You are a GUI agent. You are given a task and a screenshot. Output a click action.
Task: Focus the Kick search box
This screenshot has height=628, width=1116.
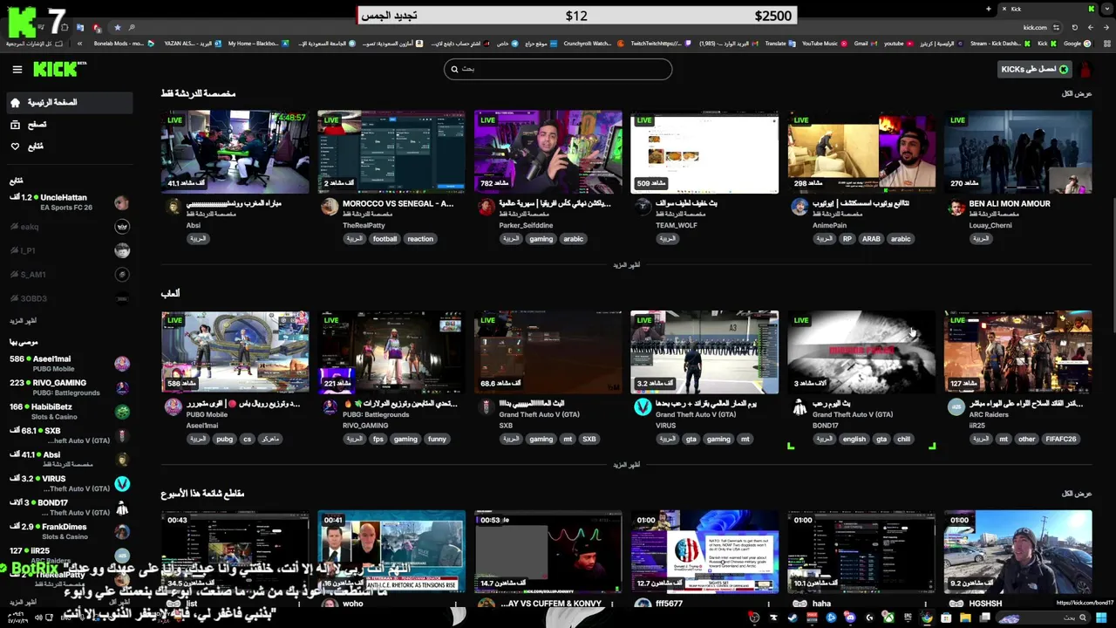point(558,69)
